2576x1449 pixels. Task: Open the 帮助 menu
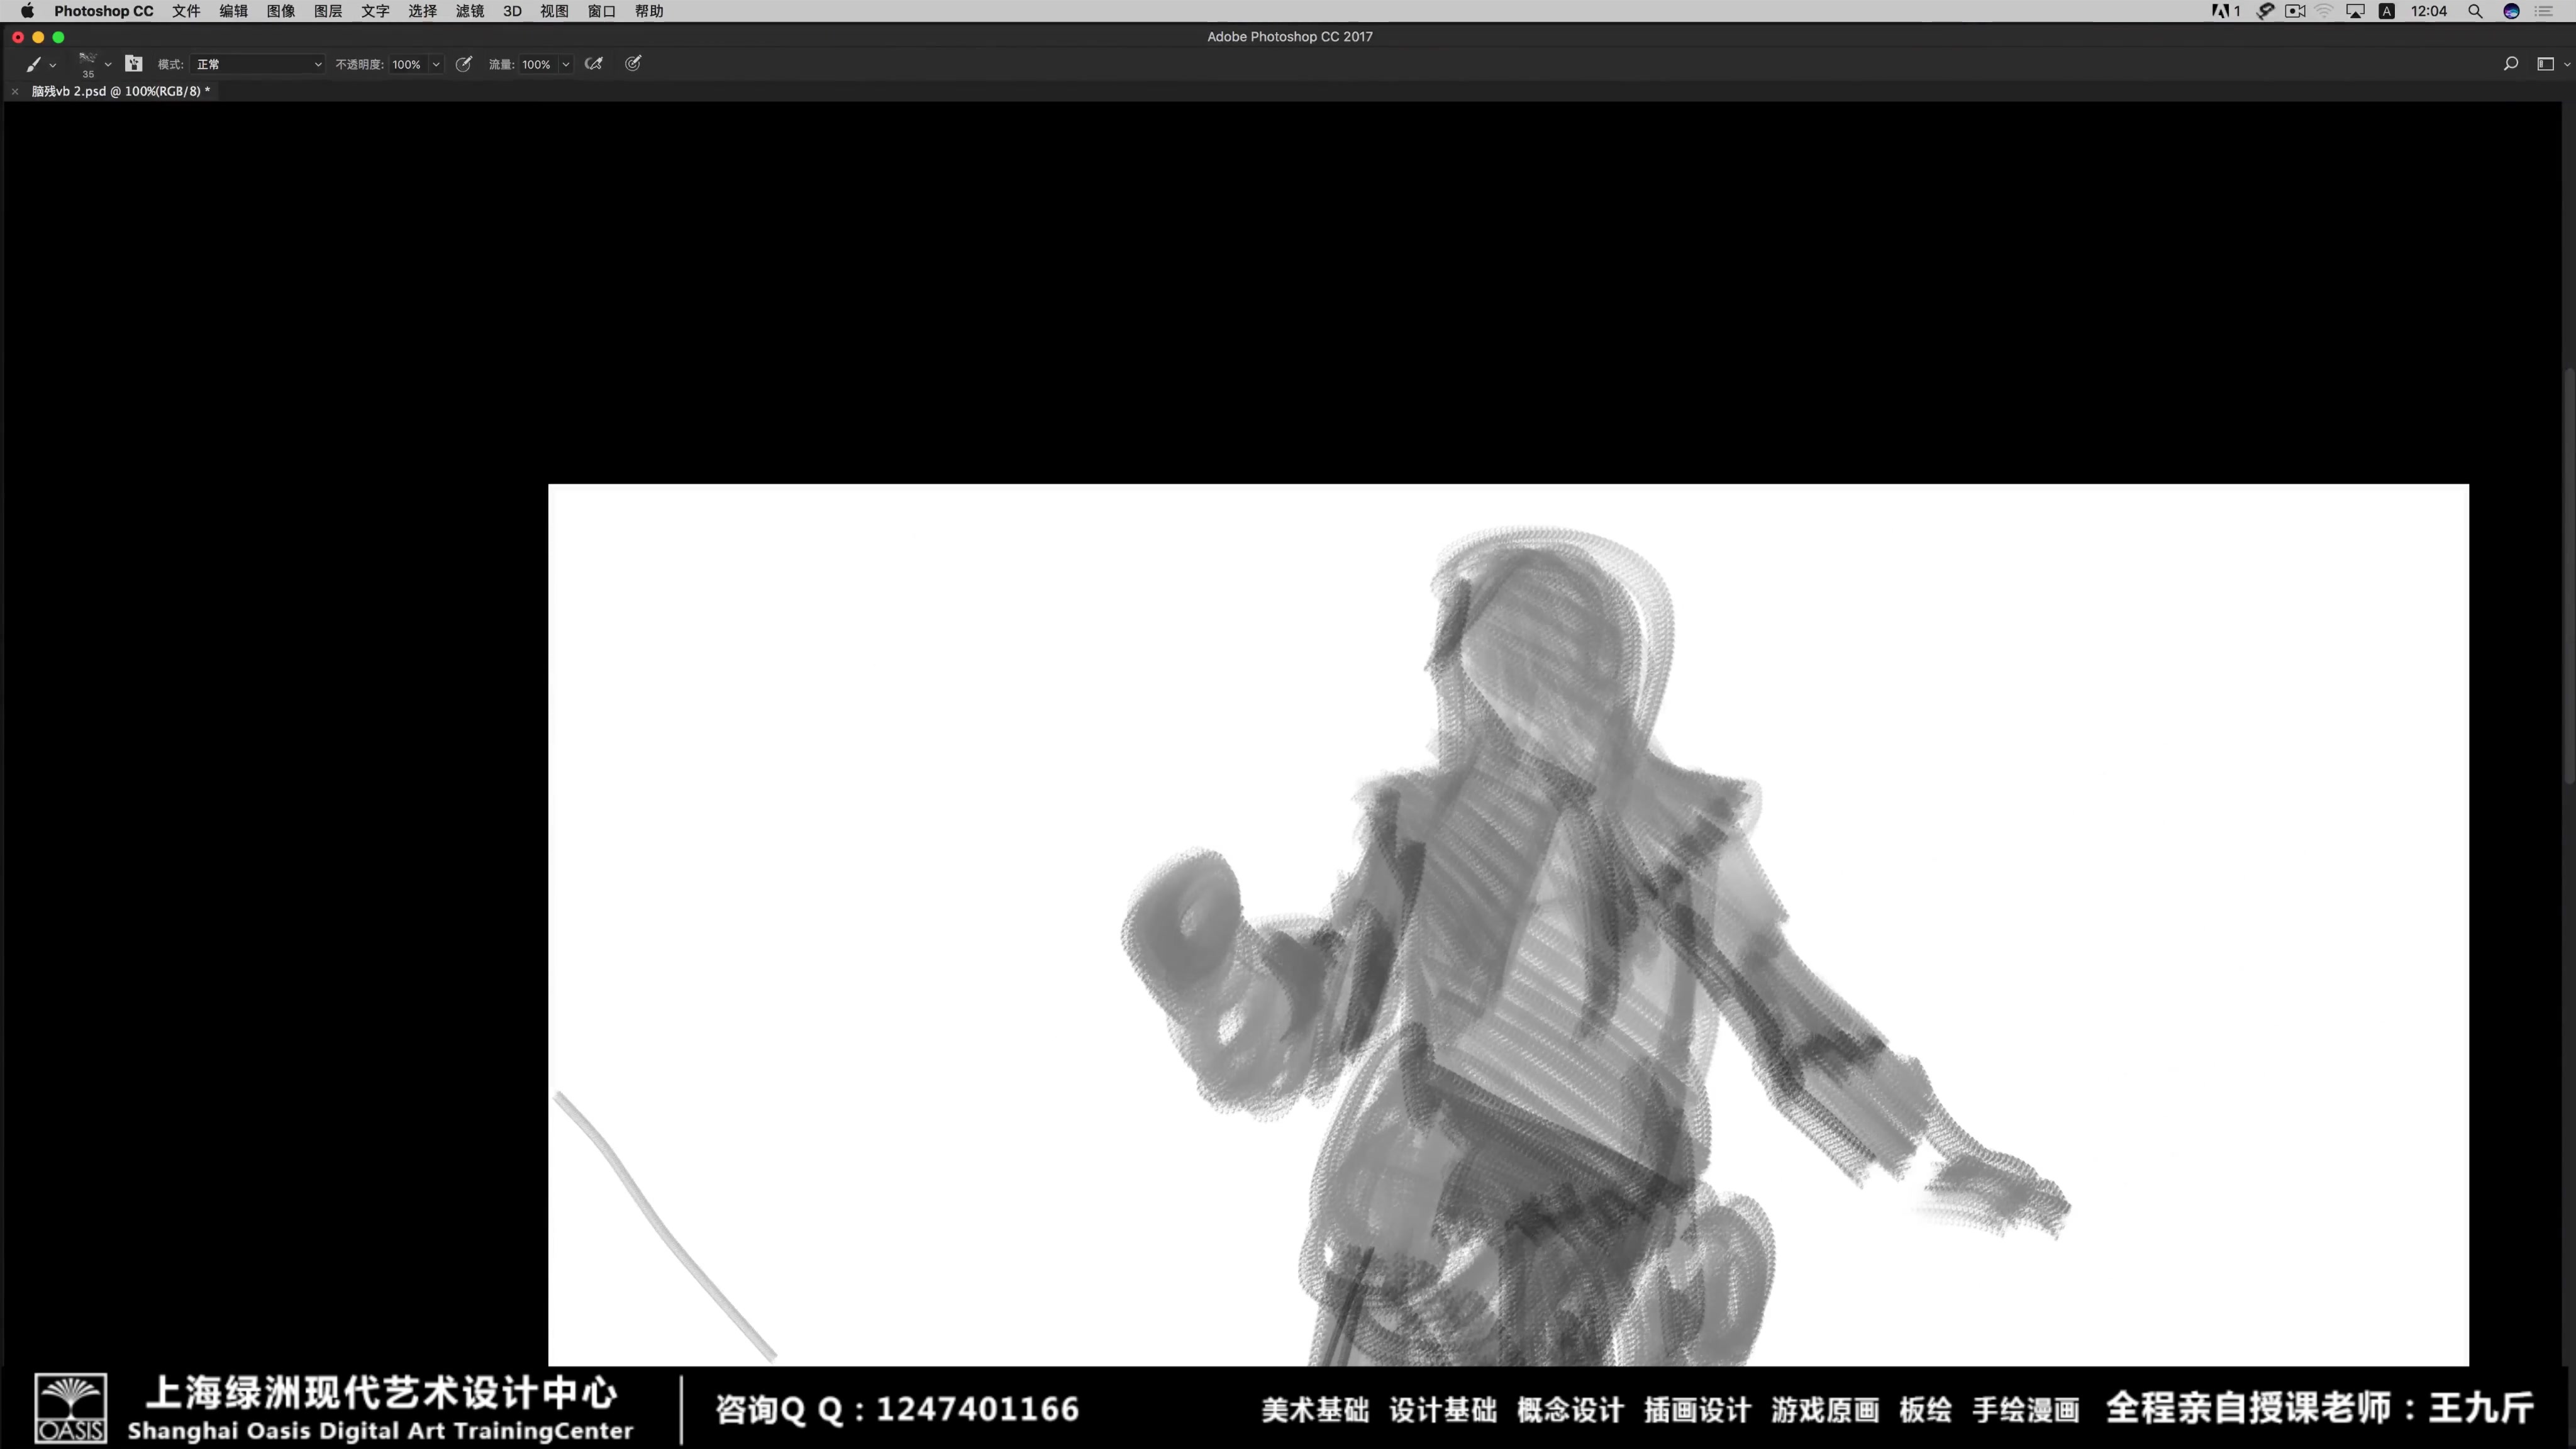[649, 11]
